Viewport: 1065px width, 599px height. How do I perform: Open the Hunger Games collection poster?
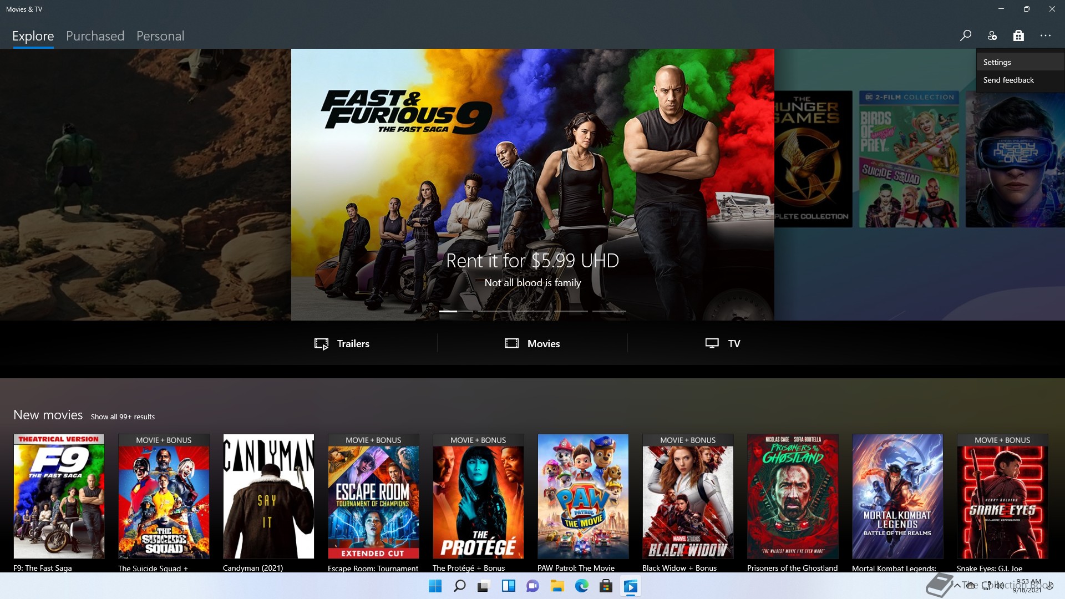tap(813, 159)
